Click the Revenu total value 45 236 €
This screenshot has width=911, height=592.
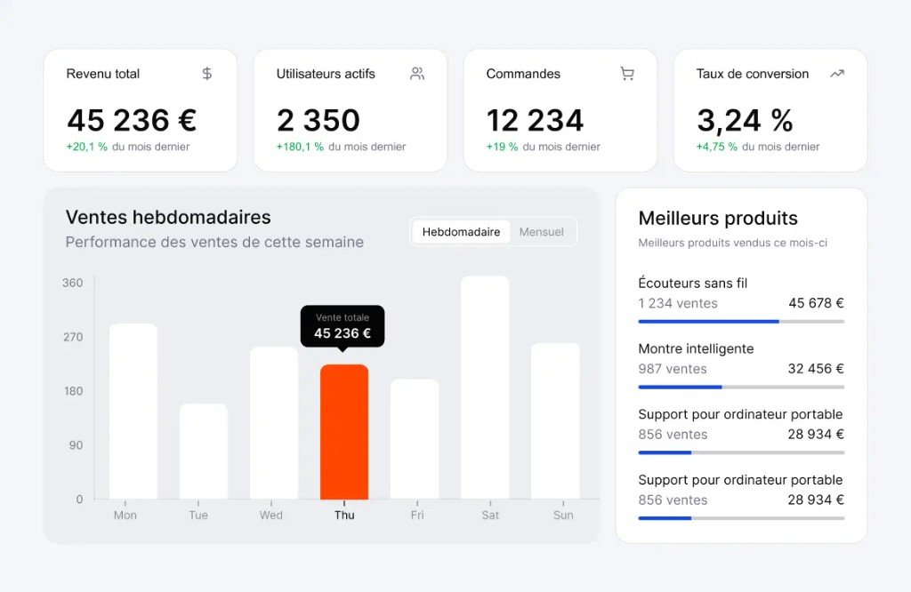(132, 120)
